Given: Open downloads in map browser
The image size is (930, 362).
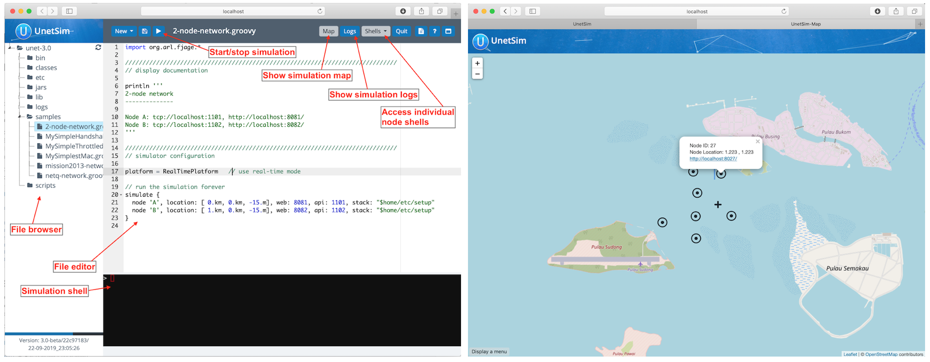Looking at the screenshot, I should click(878, 11).
